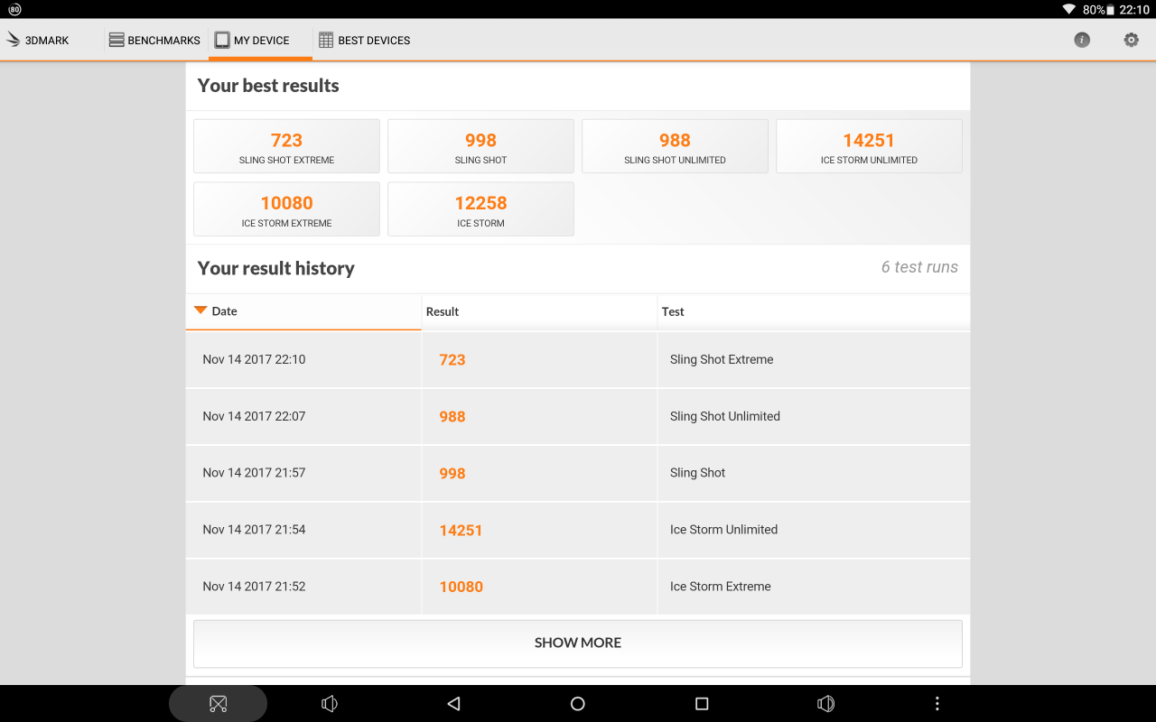1156x722 pixels.
Task: Tap the Android home circle button
Action: click(x=578, y=704)
